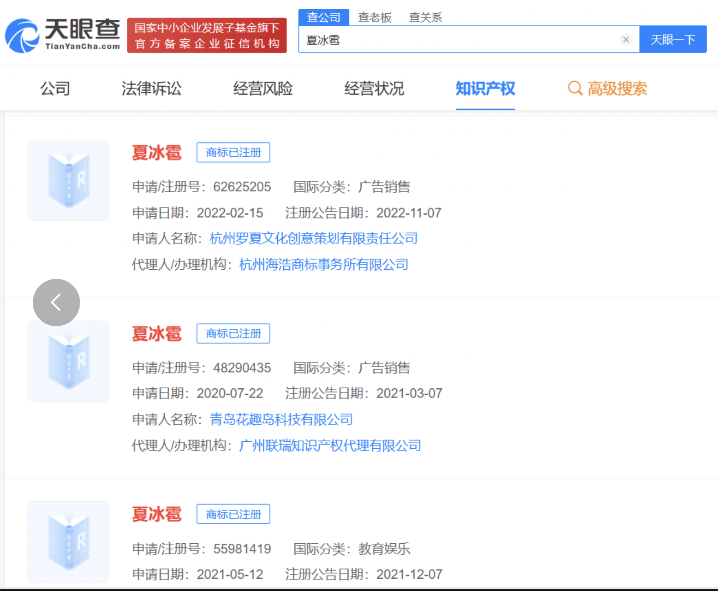Open the first trademark's book thumbnail icon
This screenshot has width=718, height=591.
pos(68,180)
